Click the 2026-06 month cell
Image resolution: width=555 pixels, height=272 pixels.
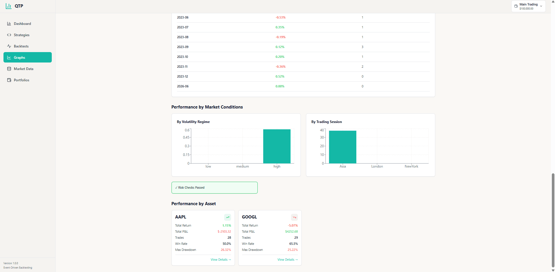(x=183, y=86)
